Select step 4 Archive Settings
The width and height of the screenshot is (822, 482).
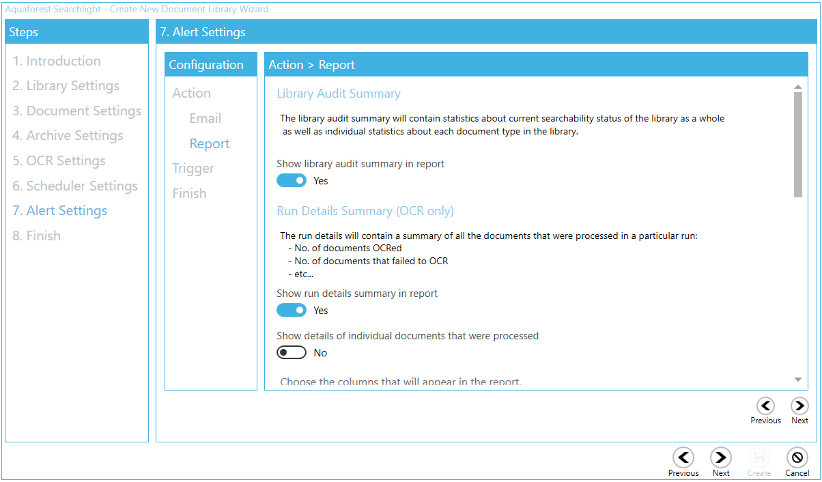pos(68,135)
